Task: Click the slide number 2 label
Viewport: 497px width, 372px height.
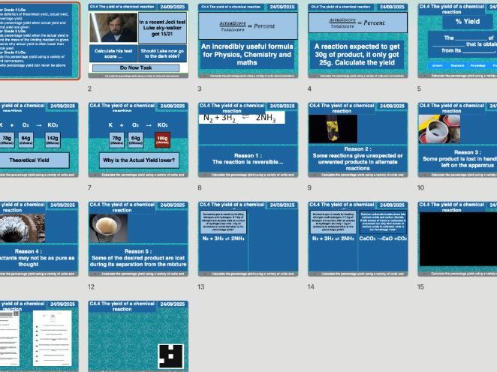Action: point(89,89)
